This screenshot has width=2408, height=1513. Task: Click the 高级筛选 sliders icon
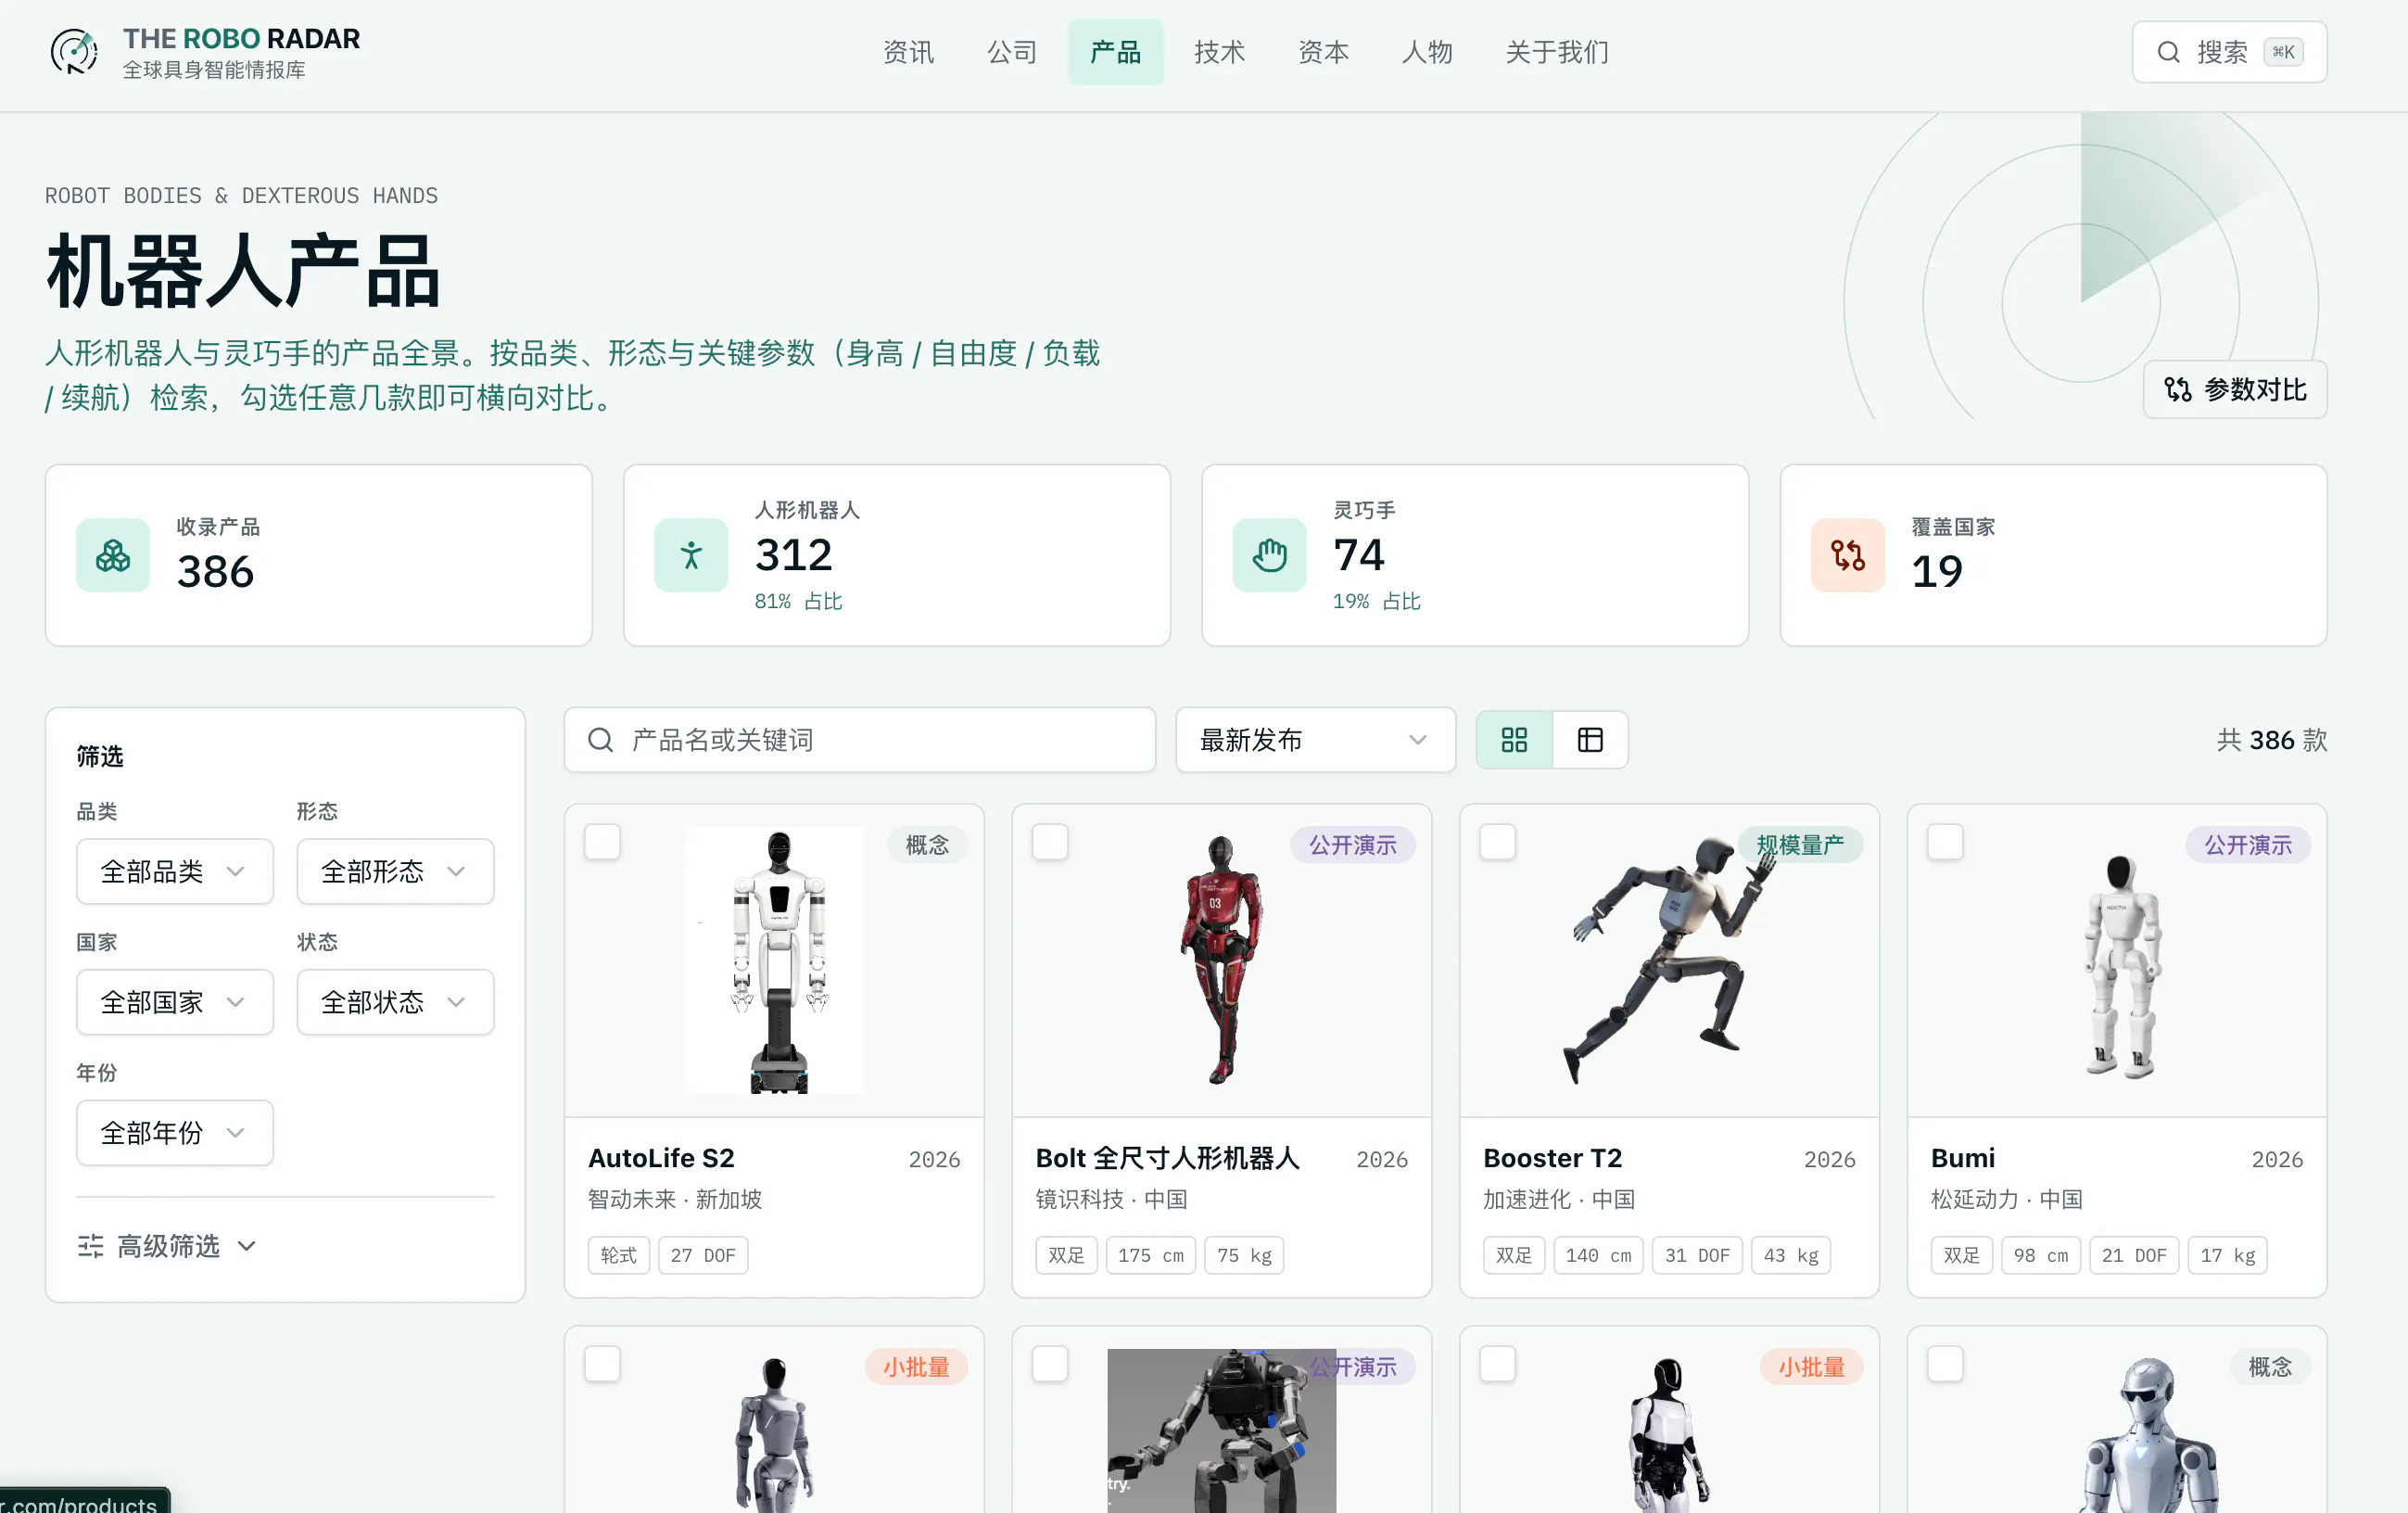90,1246
